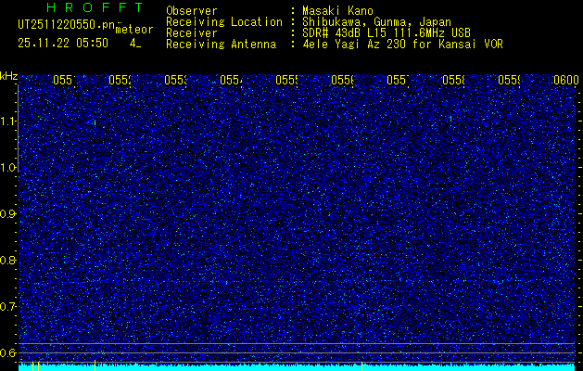Image resolution: width=583 pixels, height=371 pixels.
Task: Click the 'meteor' label under the file name
Action: pos(133,30)
